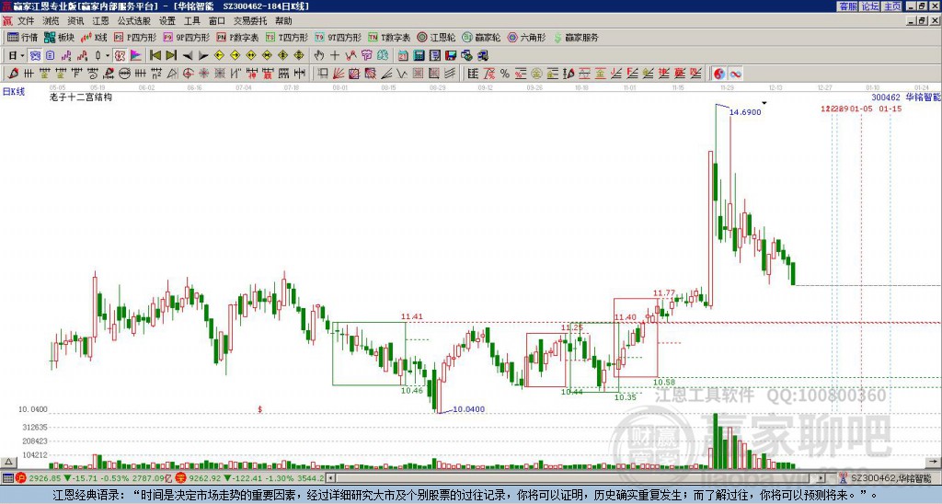The height and width of the screenshot is (504, 942).
Task: Click the 10.0400 low price label
Action: click(468, 409)
